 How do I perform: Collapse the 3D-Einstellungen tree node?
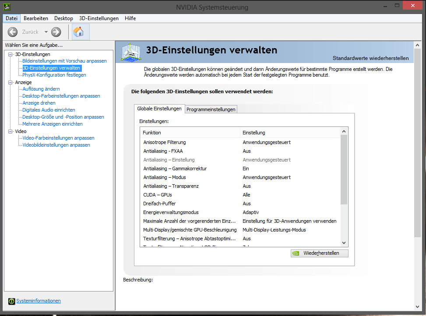[x=11, y=54]
